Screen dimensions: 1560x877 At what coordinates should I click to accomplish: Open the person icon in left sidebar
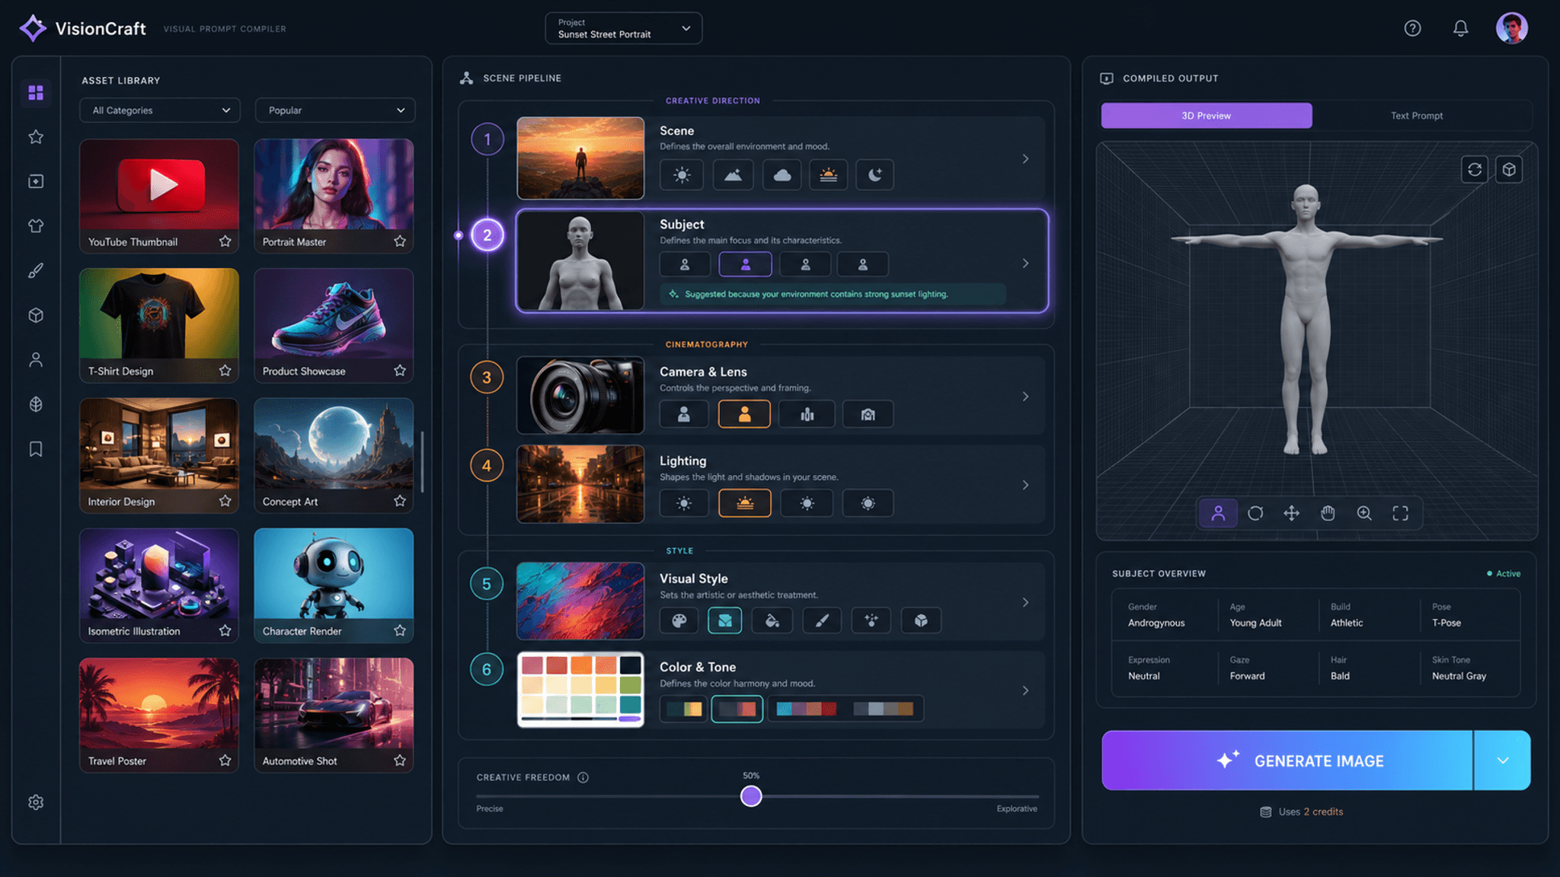coord(36,359)
